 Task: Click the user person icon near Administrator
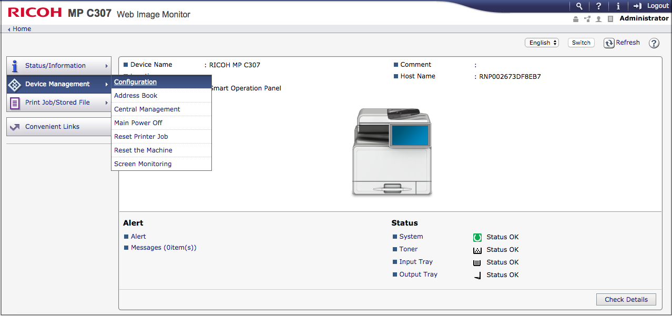[x=599, y=19]
